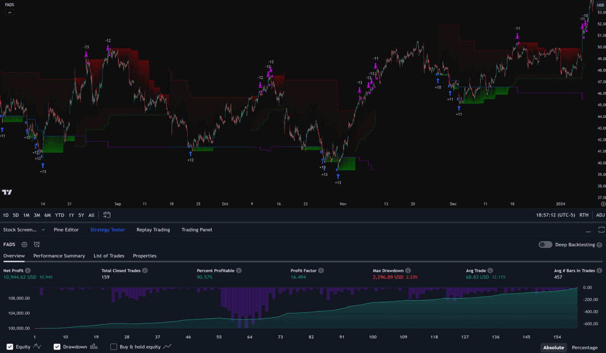Set chart range to 3M
This screenshot has width=606, height=353.
click(x=37, y=215)
